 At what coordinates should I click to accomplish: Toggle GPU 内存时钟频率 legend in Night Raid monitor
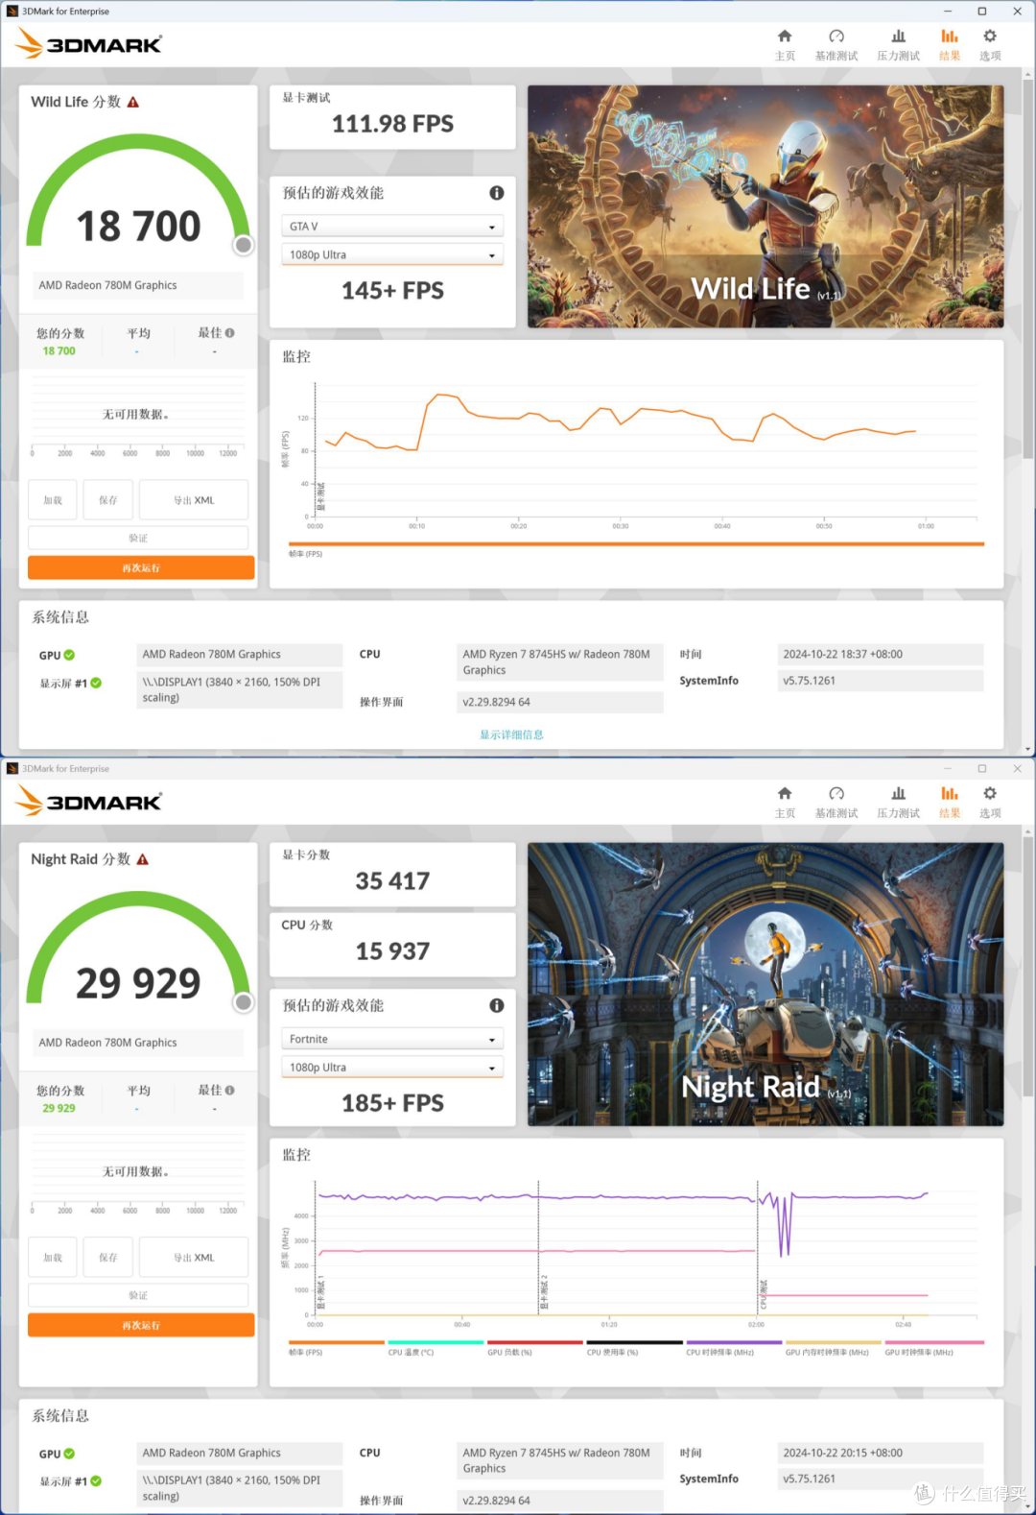click(834, 1347)
